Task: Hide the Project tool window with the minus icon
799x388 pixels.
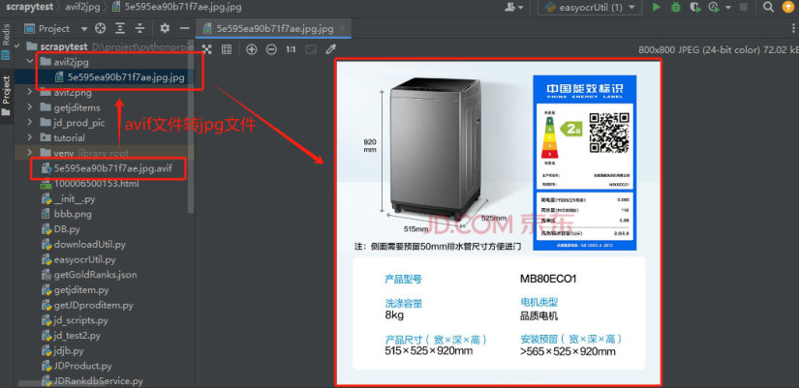Action: (185, 28)
